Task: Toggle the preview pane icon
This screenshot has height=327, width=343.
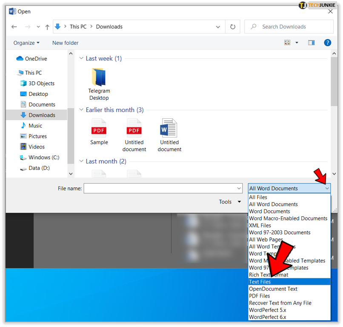Action: point(311,43)
